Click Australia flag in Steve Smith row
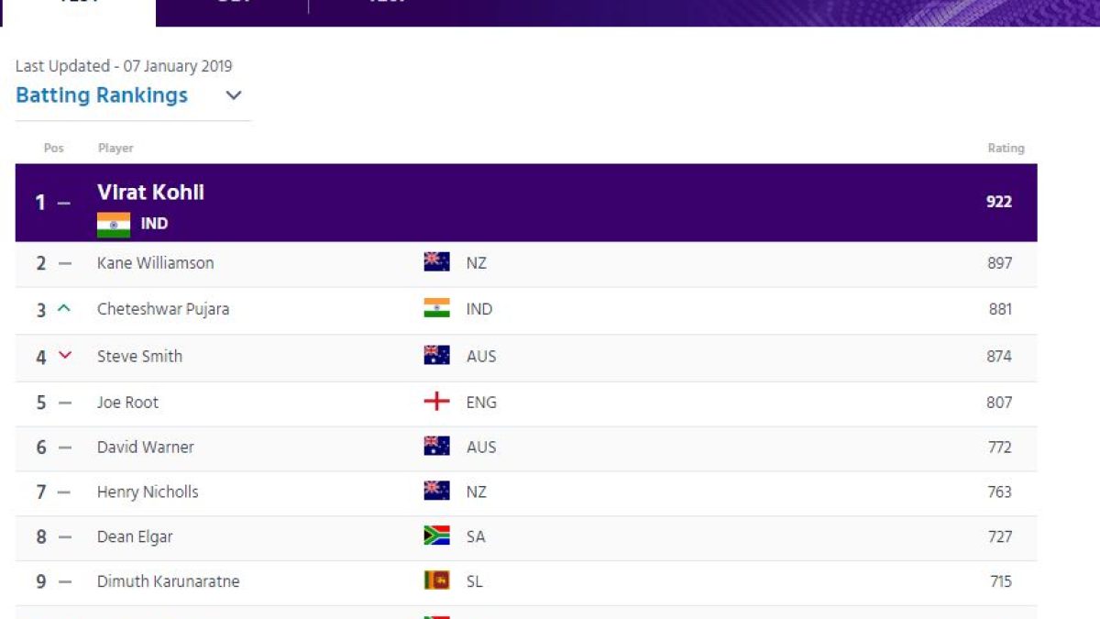The image size is (1100, 619). pos(436,356)
